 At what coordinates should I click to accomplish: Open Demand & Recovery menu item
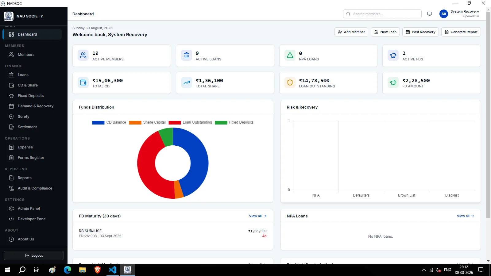(32, 106)
